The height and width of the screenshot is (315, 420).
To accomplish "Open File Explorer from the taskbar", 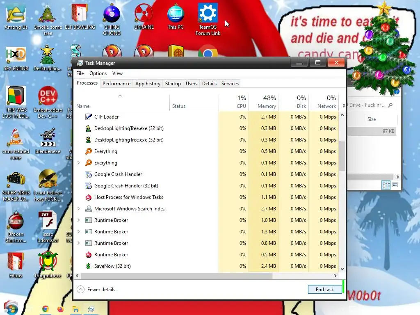I will coord(75,309).
